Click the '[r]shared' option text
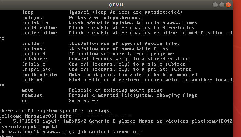Viewport: 241px width, 137px height. (x=35, y=59)
